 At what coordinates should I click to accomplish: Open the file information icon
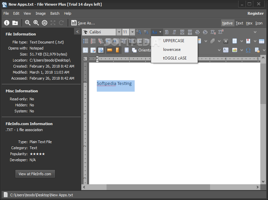pyautogui.click(x=7, y=23)
